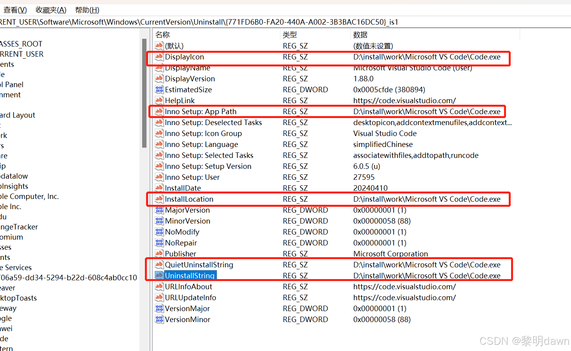Click icon for Inno Setup: App Path
This screenshot has width=571, height=351.
(159, 111)
